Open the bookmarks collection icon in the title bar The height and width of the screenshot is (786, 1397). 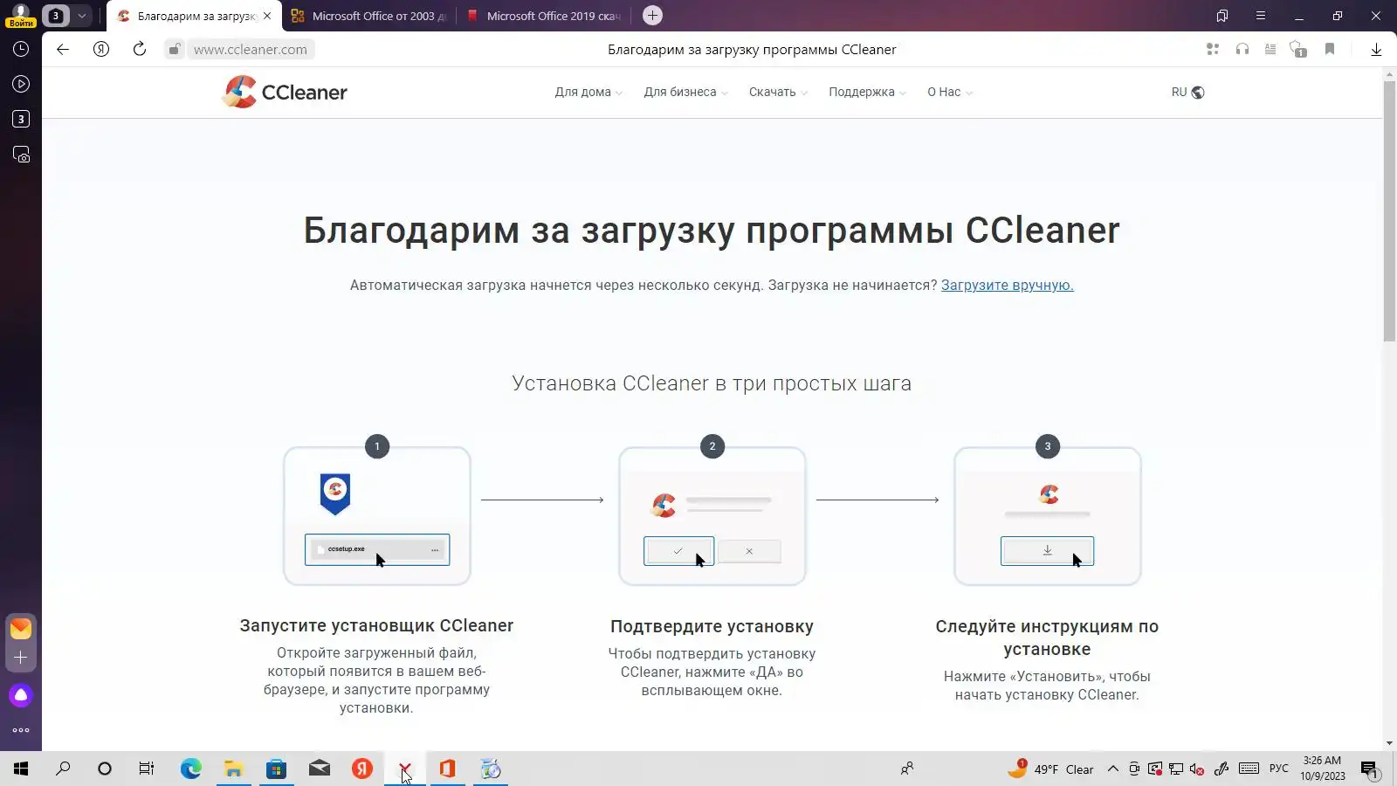(x=1222, y=16)
